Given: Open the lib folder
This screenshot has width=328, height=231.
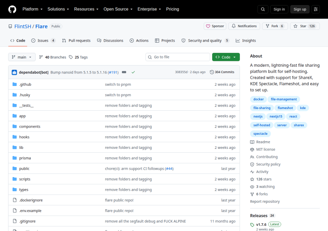Looking at the screenshot, I should tap(21, 147).
